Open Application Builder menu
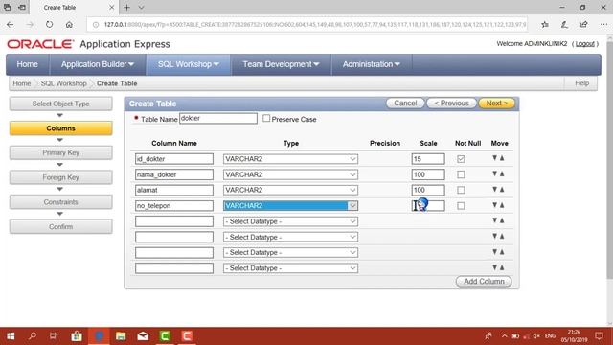Image resolution: width=613 pixels, height=345 pixels. coord(98,64)
